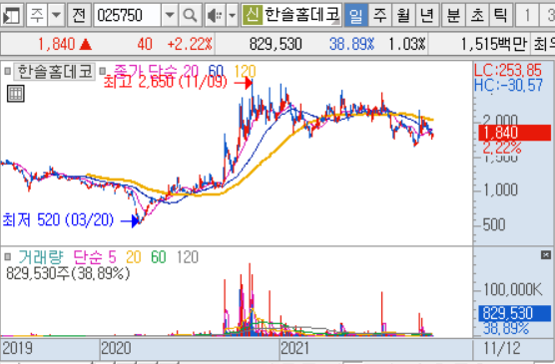The width and height of the screenshot is (555, 364).
Task: Toggle the square before 종가 단순 legend
Action: coord(102,72)
